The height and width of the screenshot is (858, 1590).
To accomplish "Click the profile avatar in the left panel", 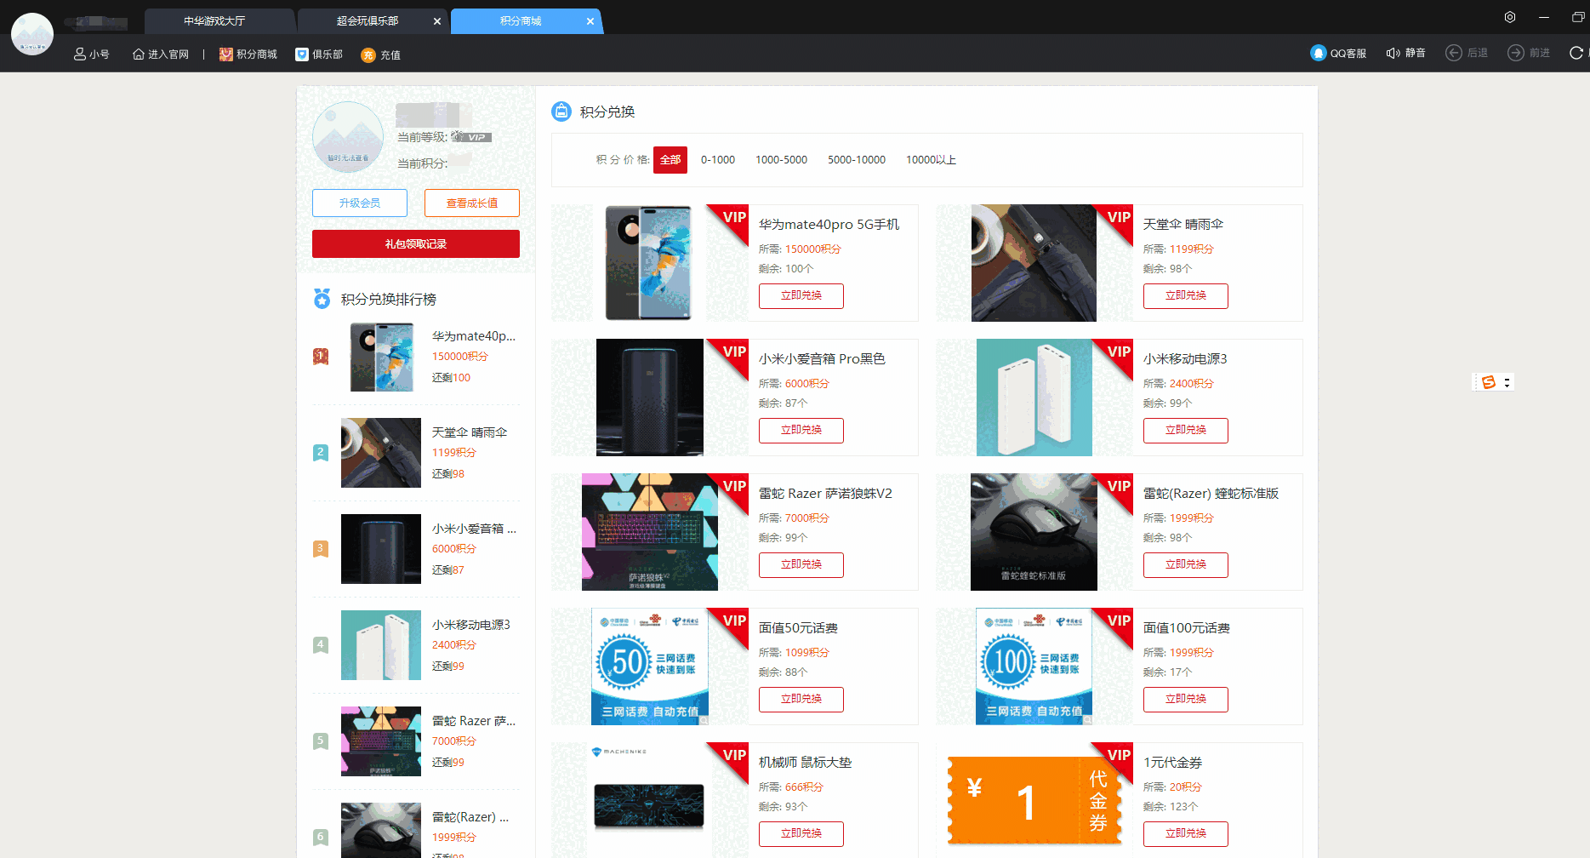I will point(348,137).
